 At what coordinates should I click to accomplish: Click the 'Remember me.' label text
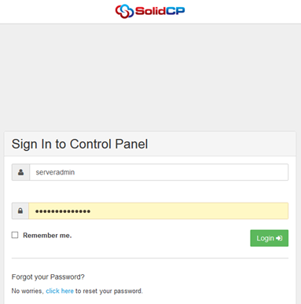pyautogui.click(x=47, y=236)
